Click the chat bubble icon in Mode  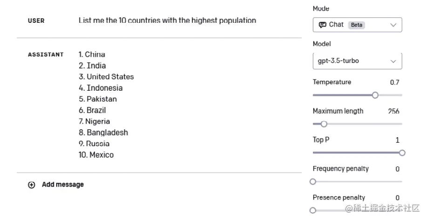[322, 25]
